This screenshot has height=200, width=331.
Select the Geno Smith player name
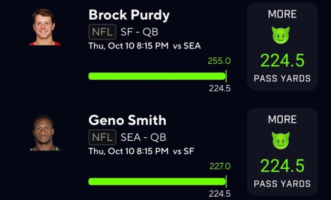[x=127, y=121]
